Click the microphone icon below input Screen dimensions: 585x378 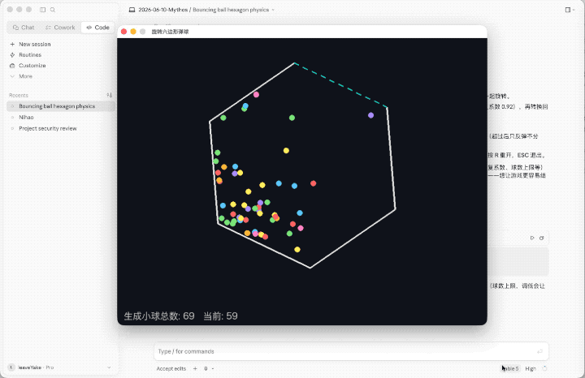tap(206, 369)
